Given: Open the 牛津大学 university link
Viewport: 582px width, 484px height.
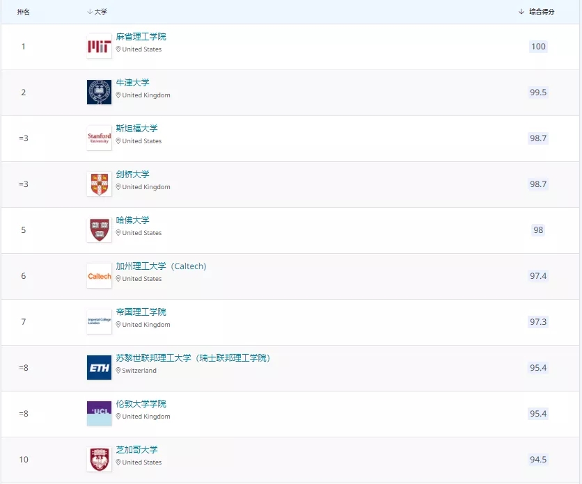Looking at the screenshot, I should click(132, 83).
